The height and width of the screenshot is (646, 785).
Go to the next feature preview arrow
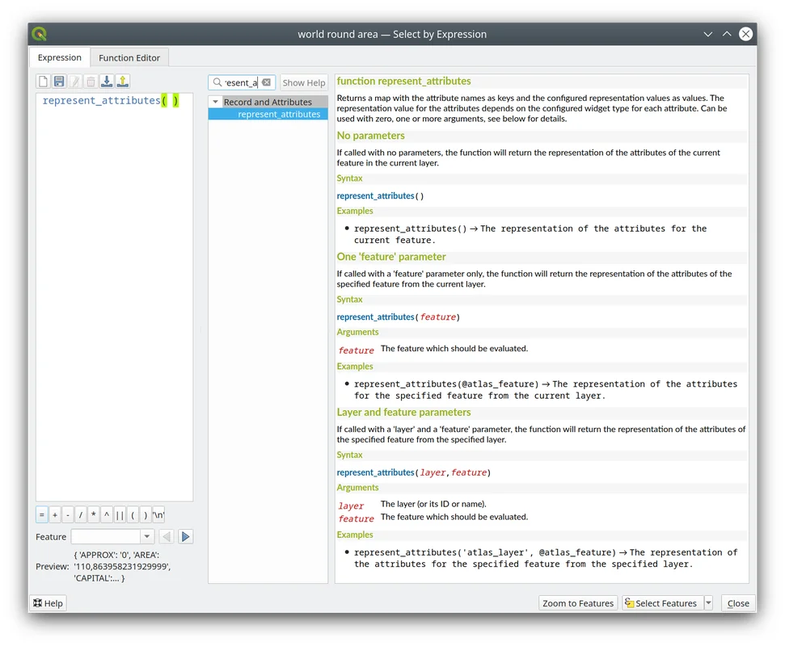185,537
